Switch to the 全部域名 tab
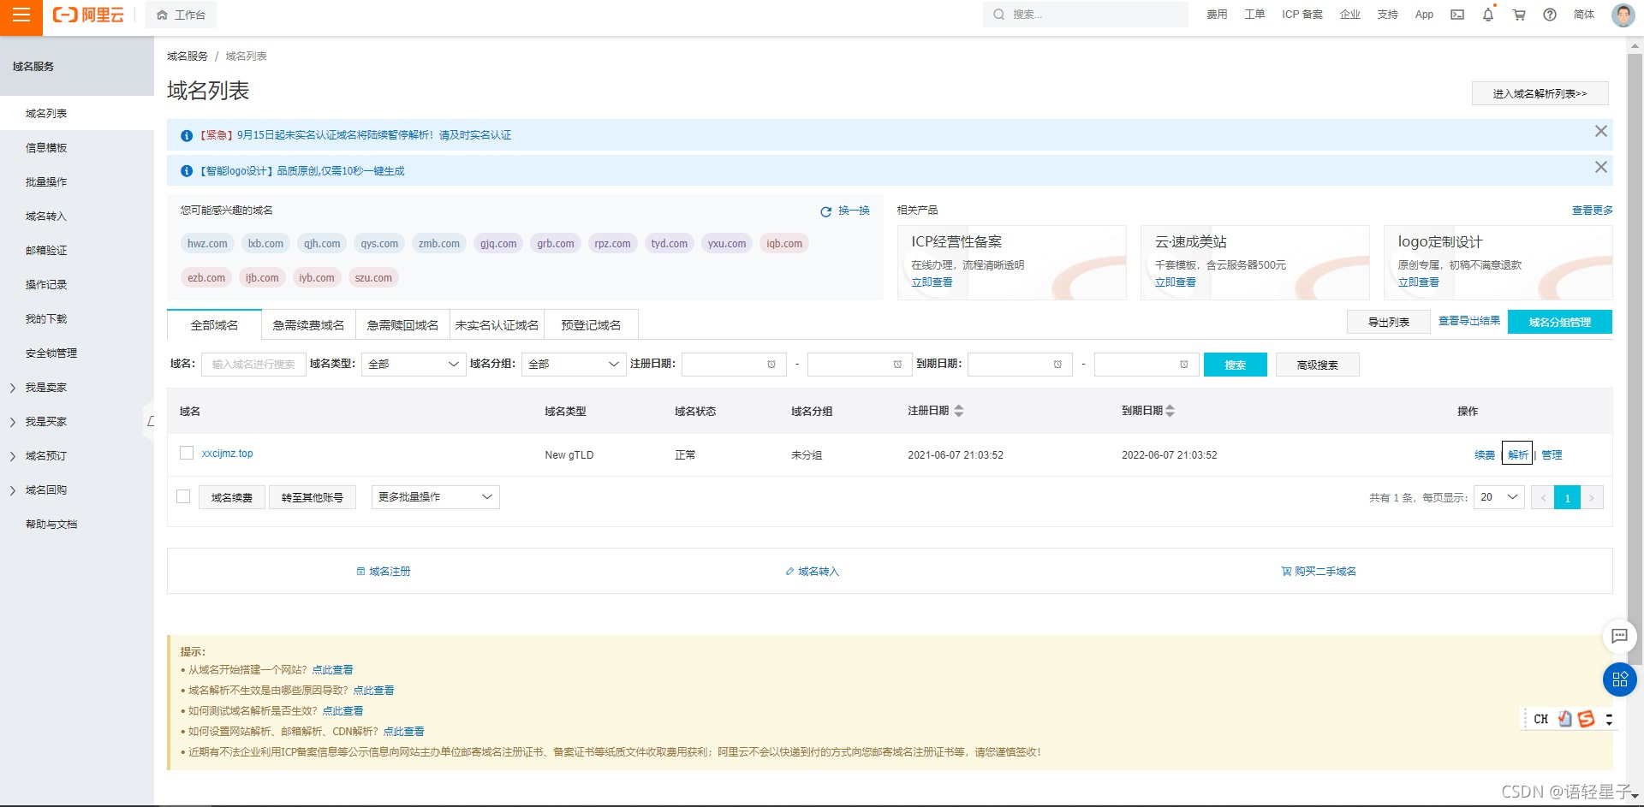 tap(214, 325)
